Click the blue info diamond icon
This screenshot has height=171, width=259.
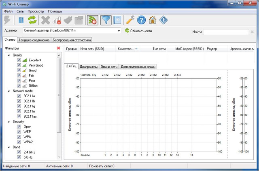click(164, 20)
